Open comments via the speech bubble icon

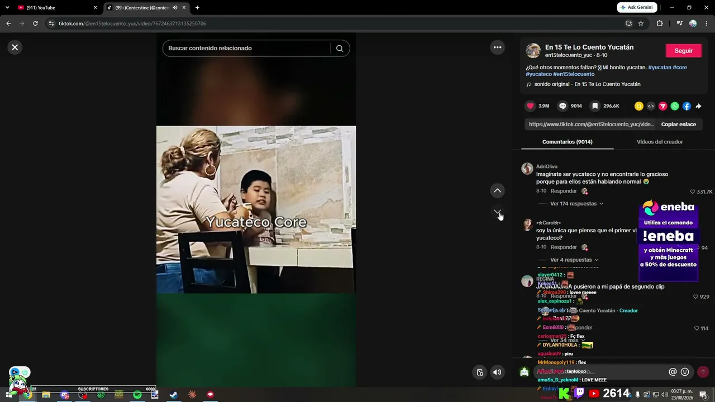[x=563, y=106]
